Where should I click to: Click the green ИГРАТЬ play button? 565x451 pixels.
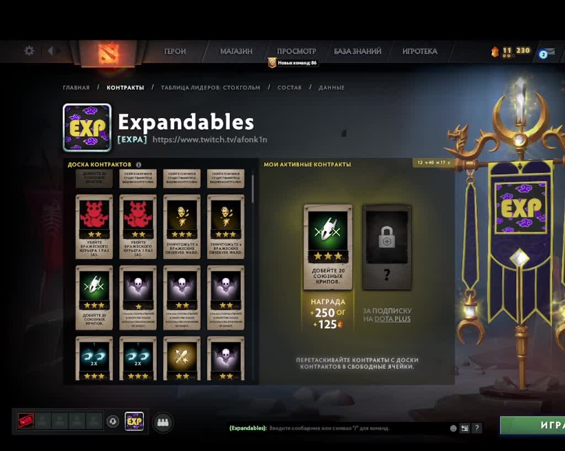point(532,425)
